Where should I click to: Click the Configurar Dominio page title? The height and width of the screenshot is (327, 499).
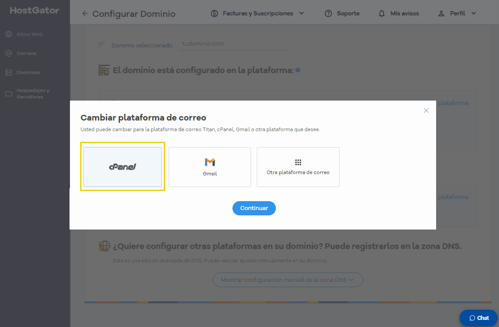point(134,14)
